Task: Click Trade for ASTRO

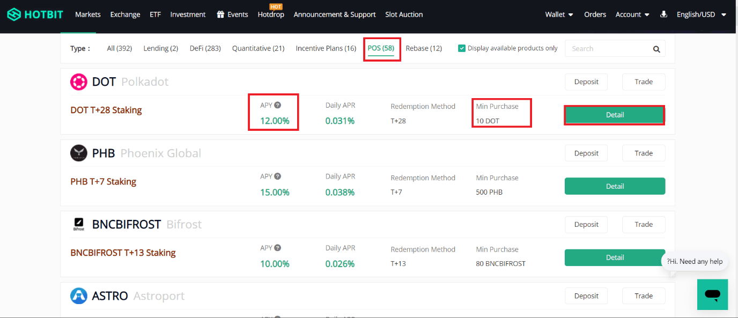Action: click(x=644, y=295)
